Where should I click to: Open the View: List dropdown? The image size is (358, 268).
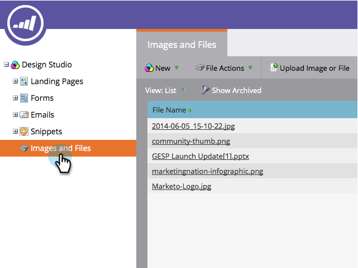[165, 90]
